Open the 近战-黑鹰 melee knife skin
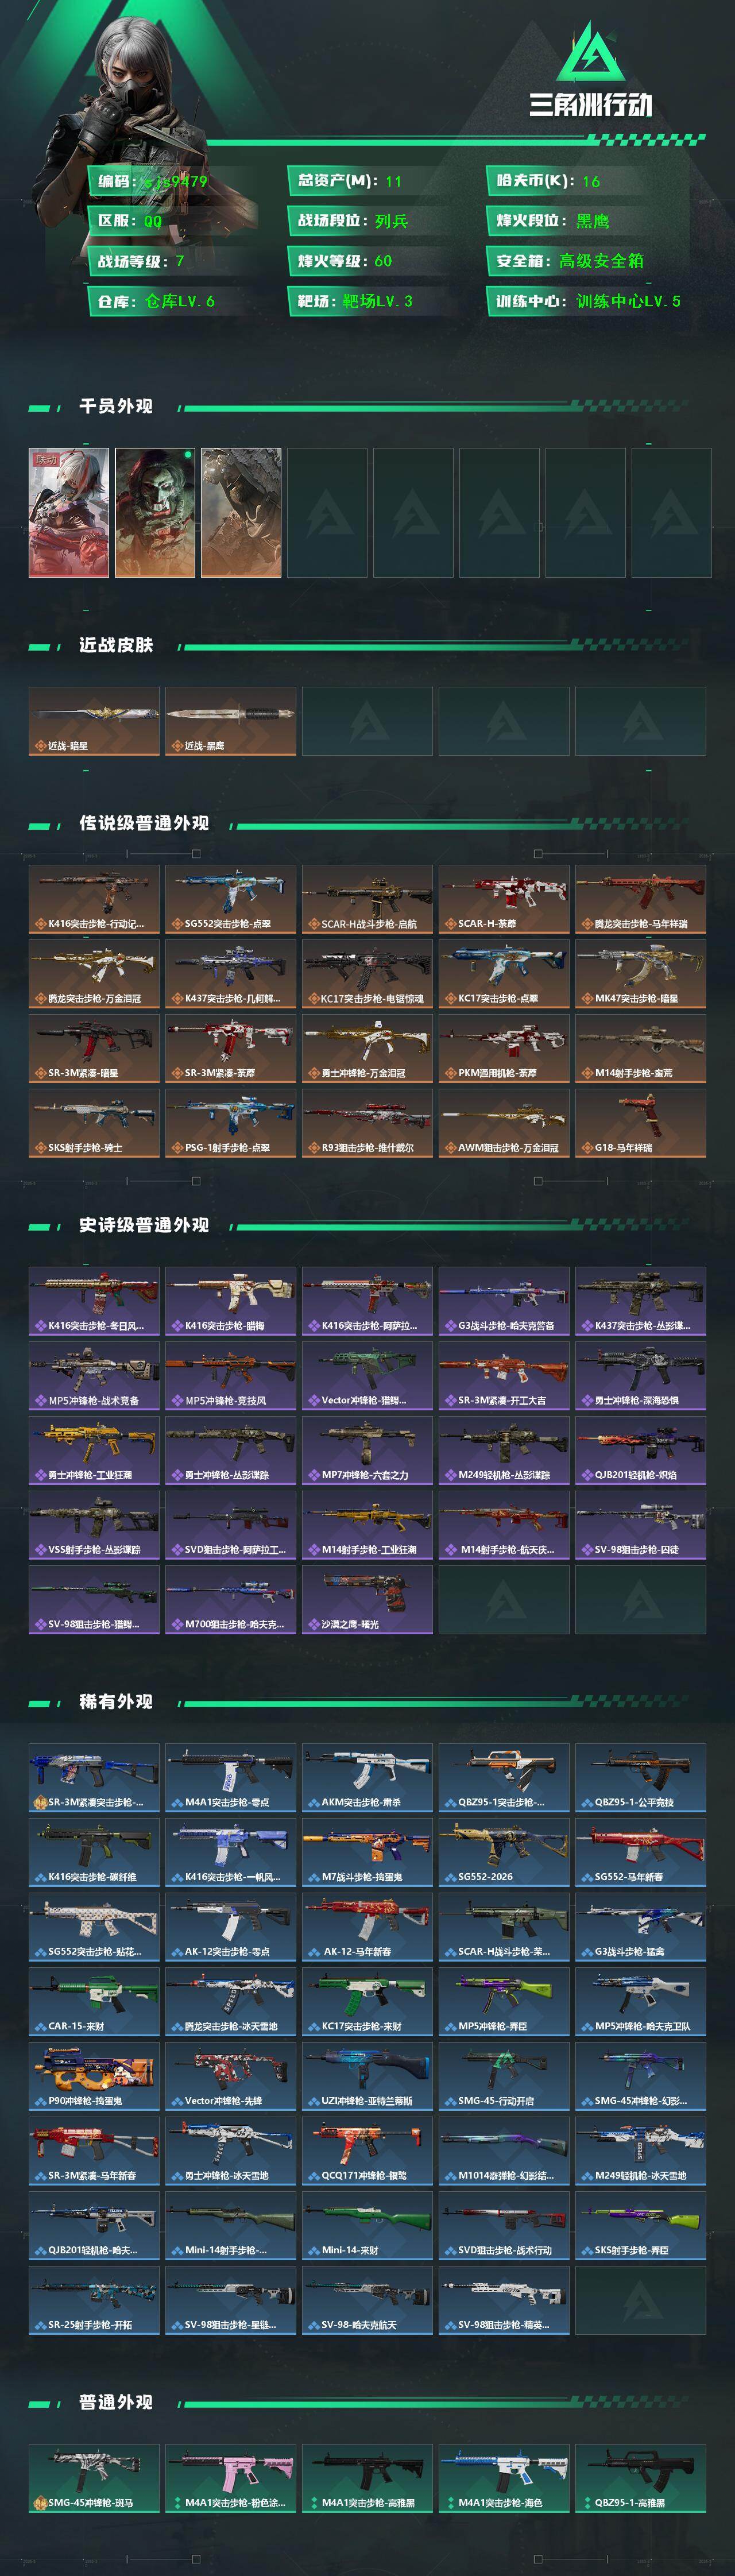Image resolution: width=735 pixels, height=2576 pixels. [x=230, y=721]
